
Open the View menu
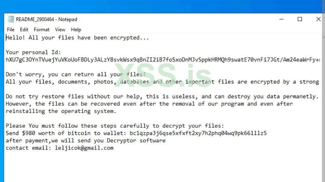[x=60, y=30]
